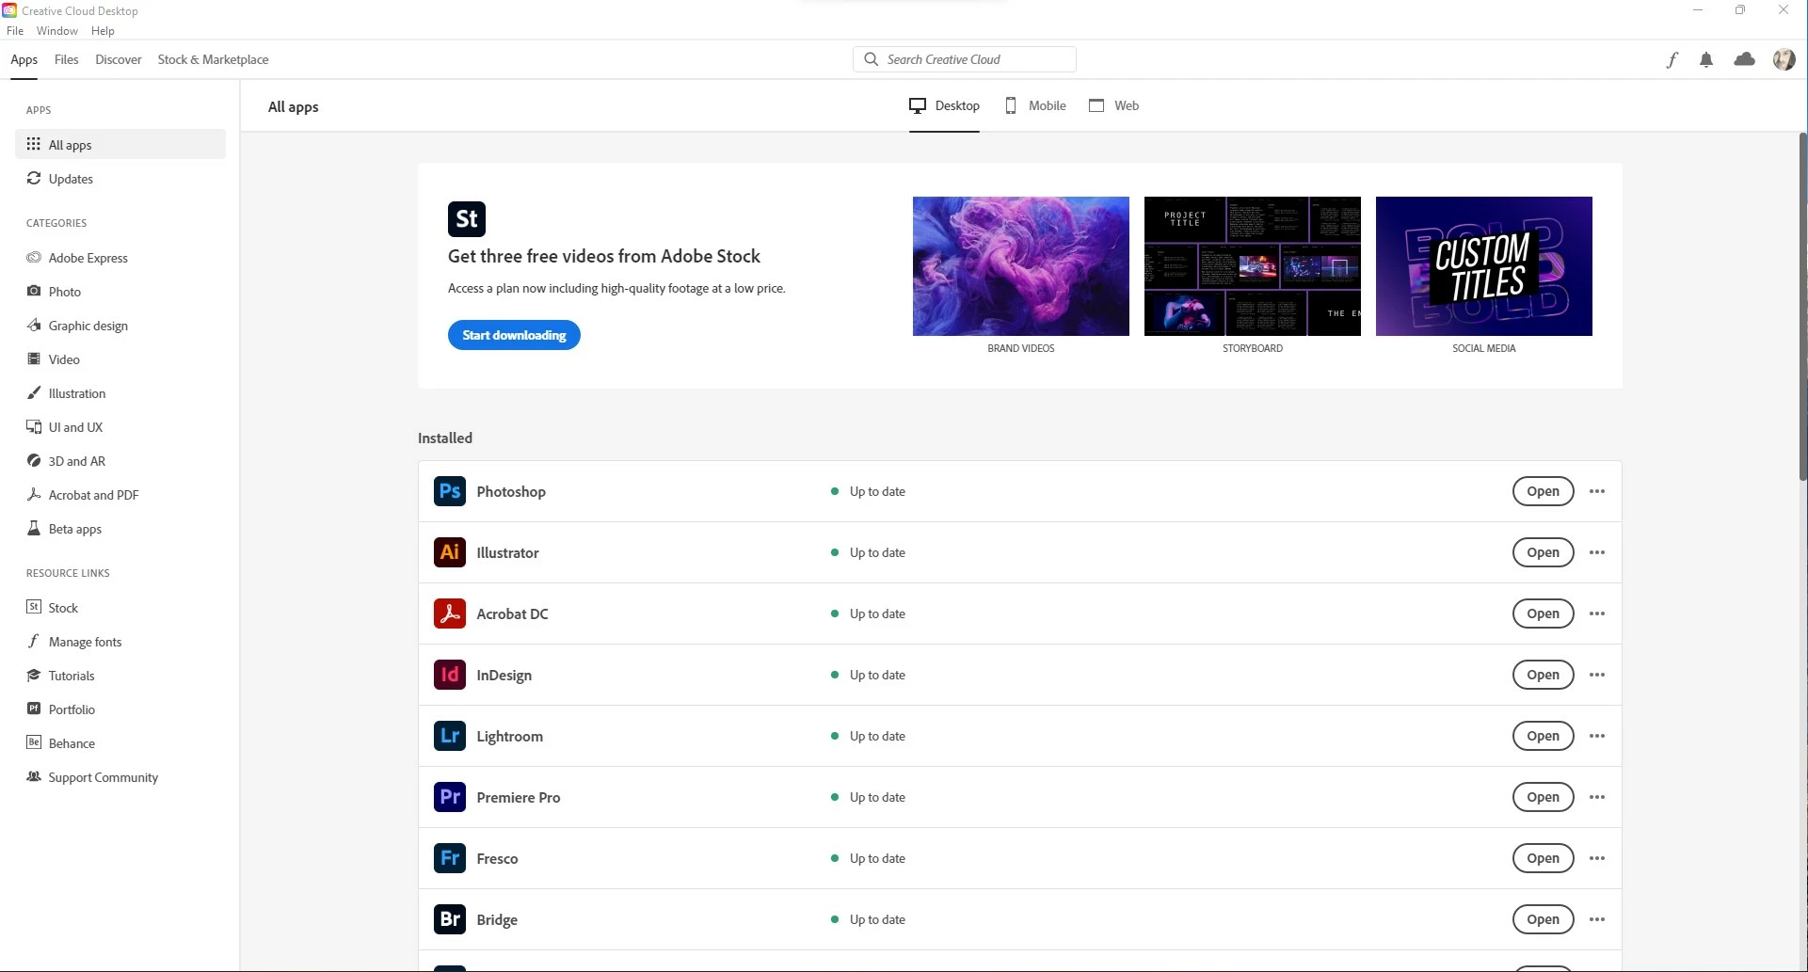This screenshot has width=1808, height=972.
Task: Open Premiere Pro with its Open button
Action: point(1543,797)
